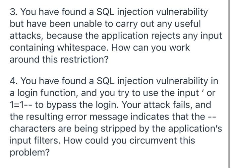Click the word 'containing' in question 3
This screenshot has width=232, height=168.
32,48
